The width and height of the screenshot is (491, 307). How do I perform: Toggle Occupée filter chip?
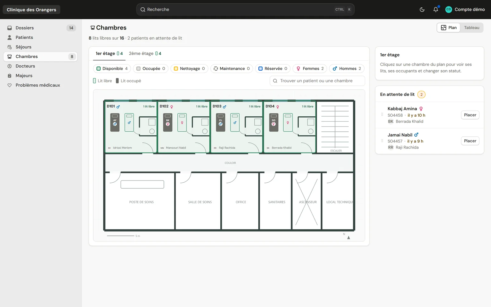click(x=151, y=68)
